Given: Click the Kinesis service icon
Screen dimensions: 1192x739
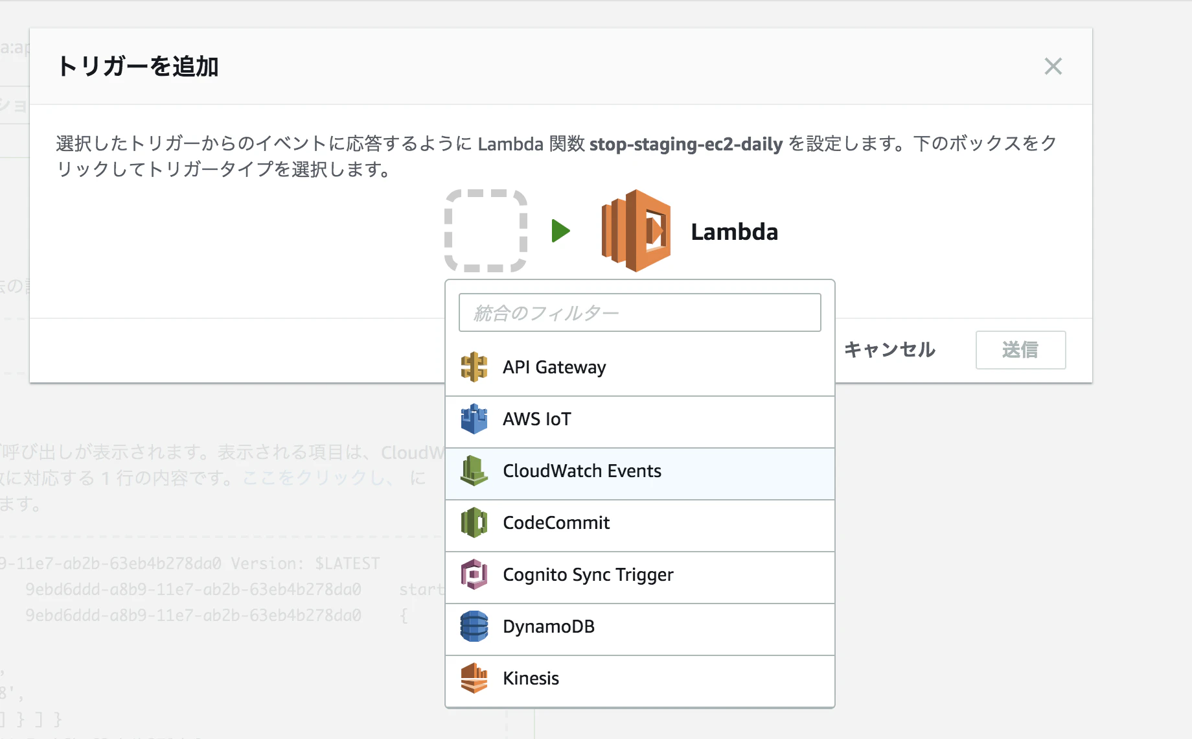Looking at the screenshot, I should (474, 678).
